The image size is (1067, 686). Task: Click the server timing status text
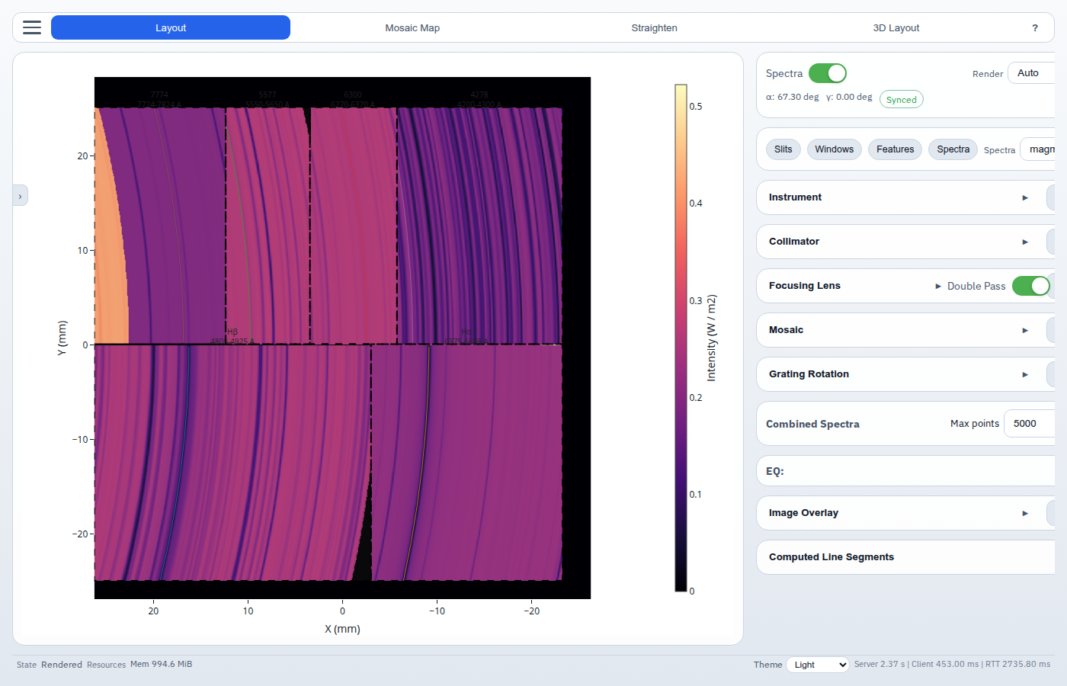952,665
